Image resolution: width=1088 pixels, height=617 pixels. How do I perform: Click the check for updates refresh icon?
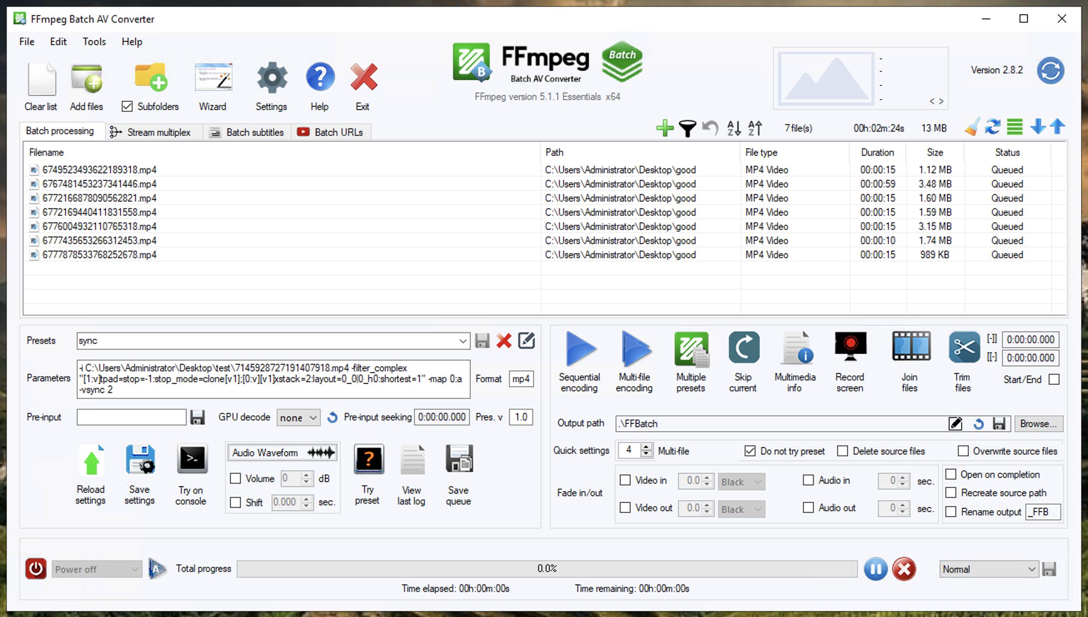[1050, 70]
